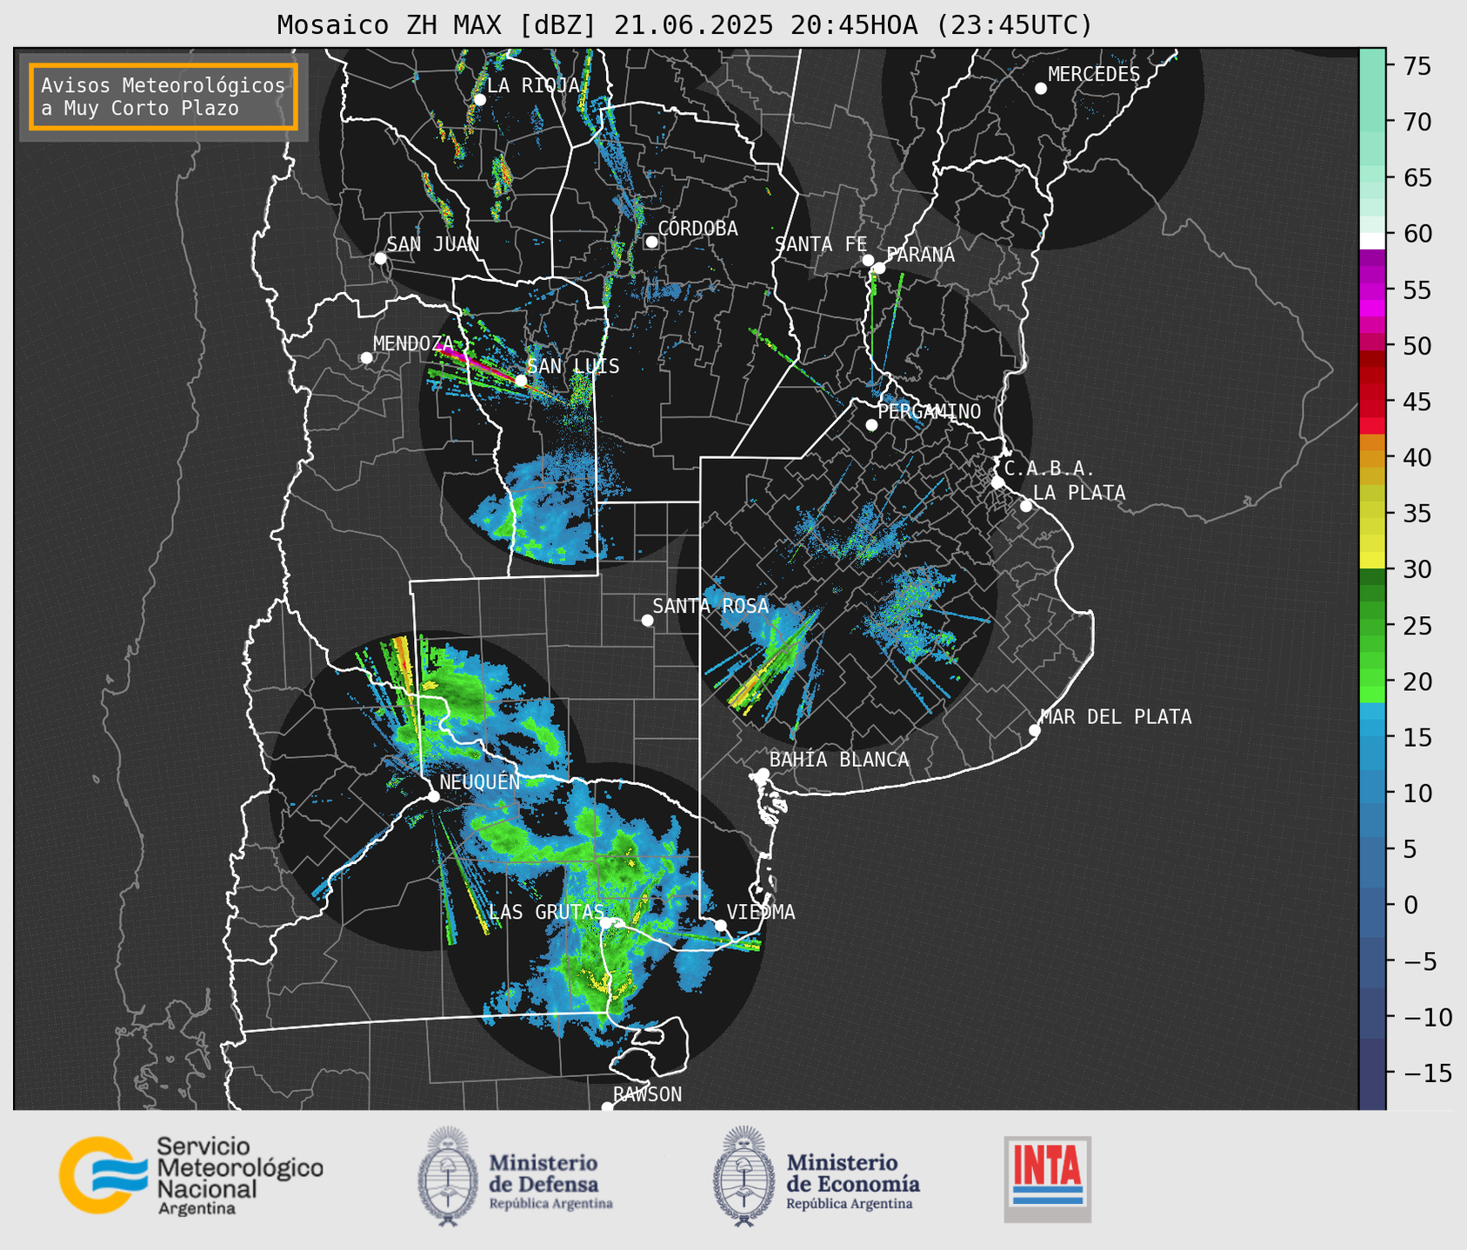Click the INTA logo

tap(1048, 1179)
